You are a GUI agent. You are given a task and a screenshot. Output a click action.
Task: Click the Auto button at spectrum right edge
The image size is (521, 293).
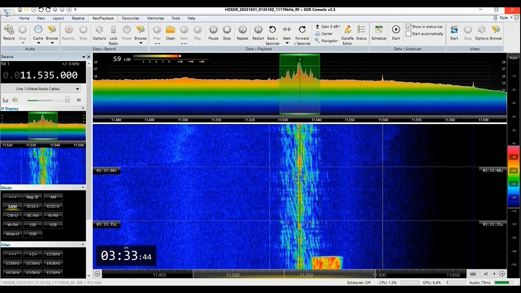pyautogui.click(x=514, y=58)
